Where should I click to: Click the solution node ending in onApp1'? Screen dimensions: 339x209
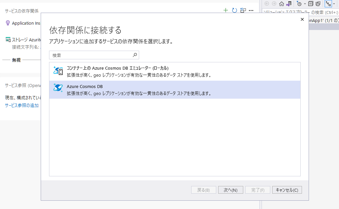324,21
